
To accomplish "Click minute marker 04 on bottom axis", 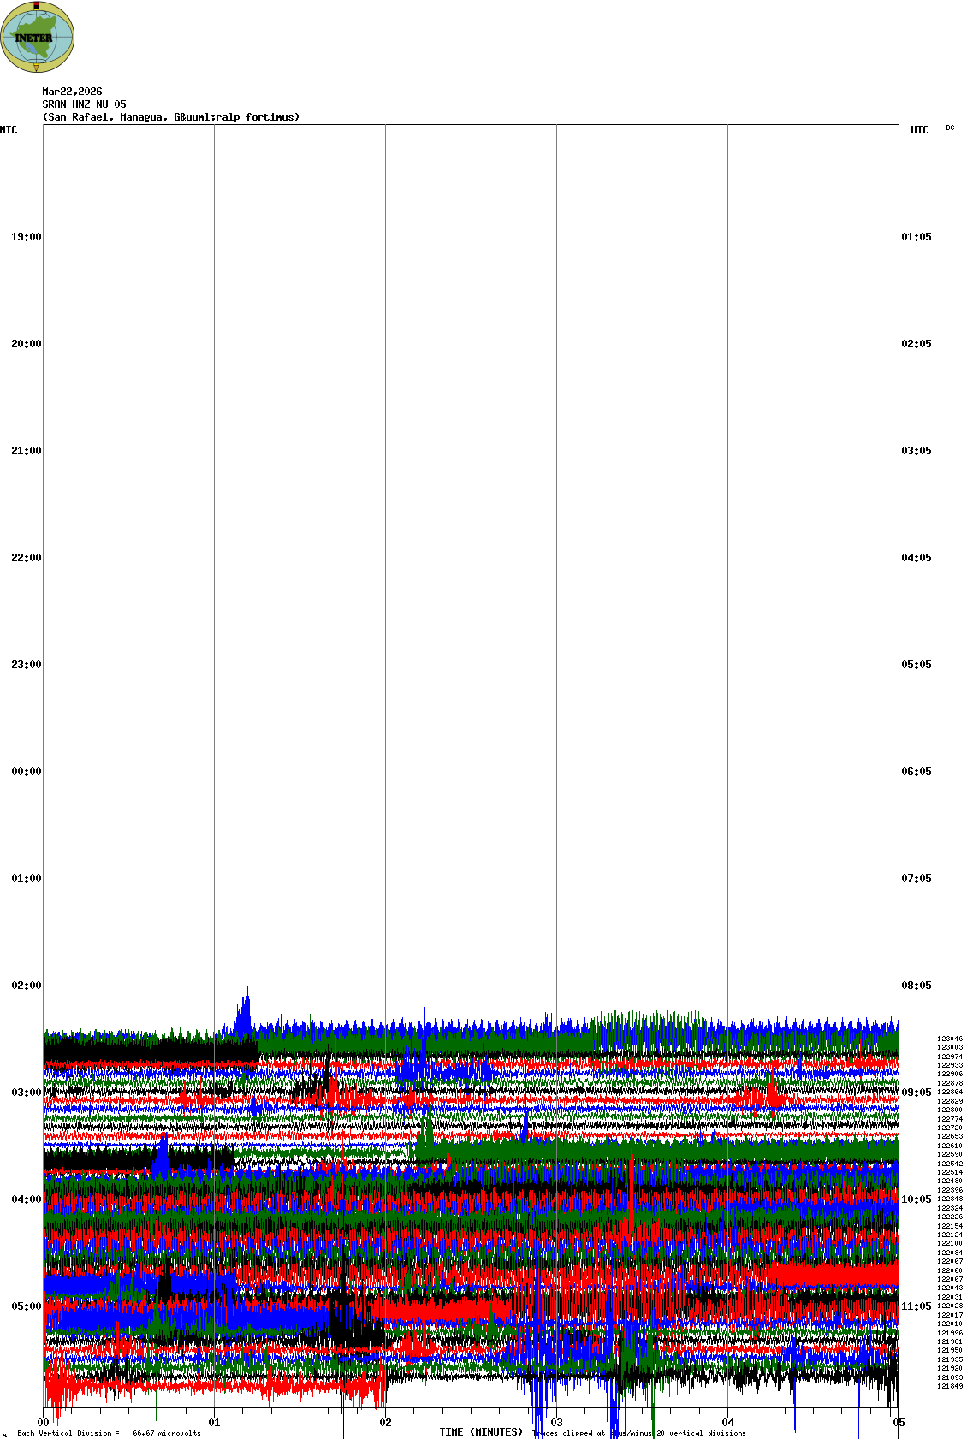I will [x=728, y=1423].
